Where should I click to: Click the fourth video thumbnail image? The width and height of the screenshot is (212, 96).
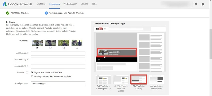point(77,43)
